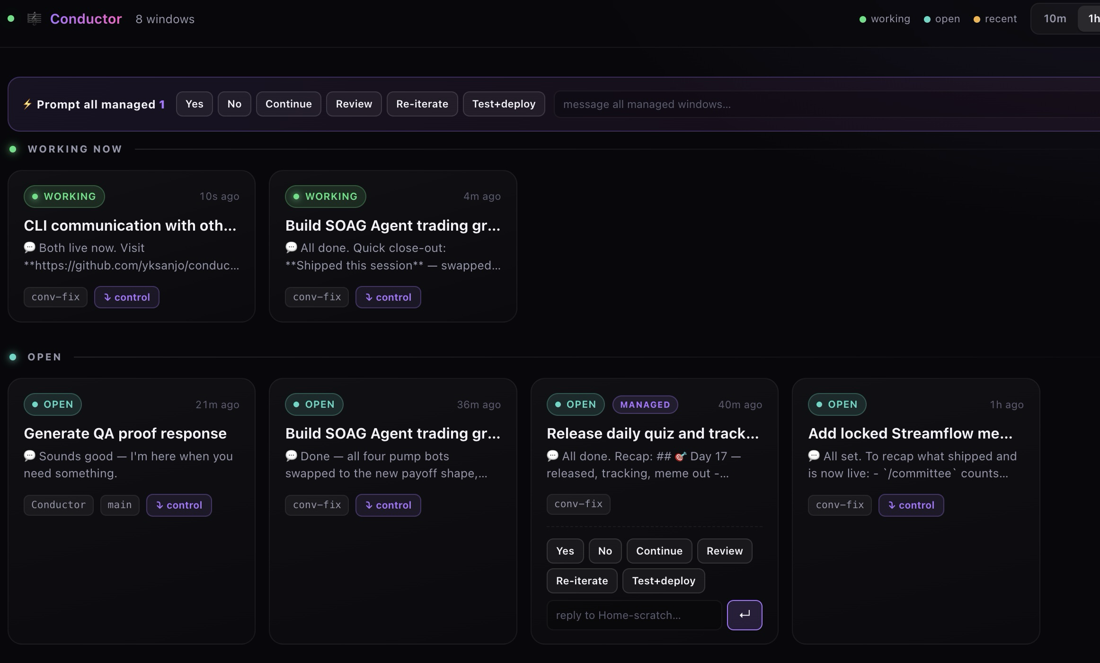Switch to the 1h time range tab
1100x663 pixels.
pos(1090,19)
